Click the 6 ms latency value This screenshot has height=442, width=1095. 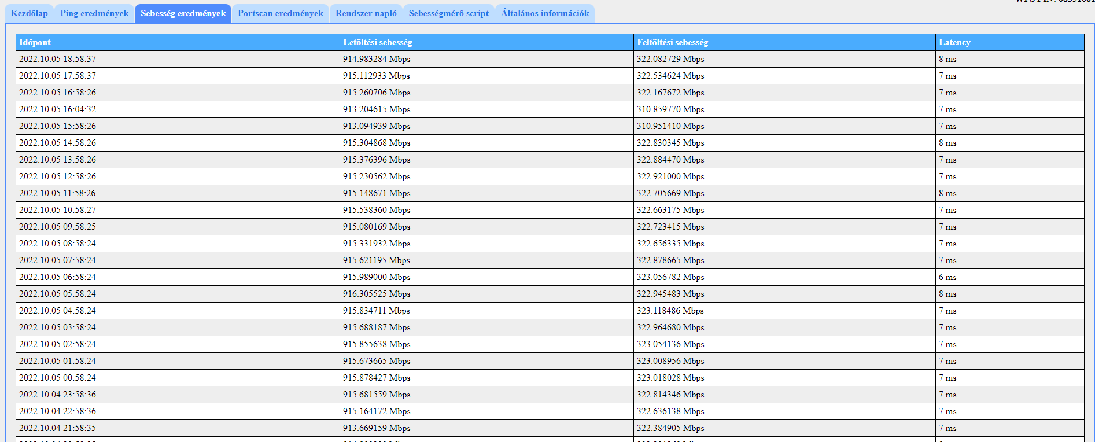(947, 277)
